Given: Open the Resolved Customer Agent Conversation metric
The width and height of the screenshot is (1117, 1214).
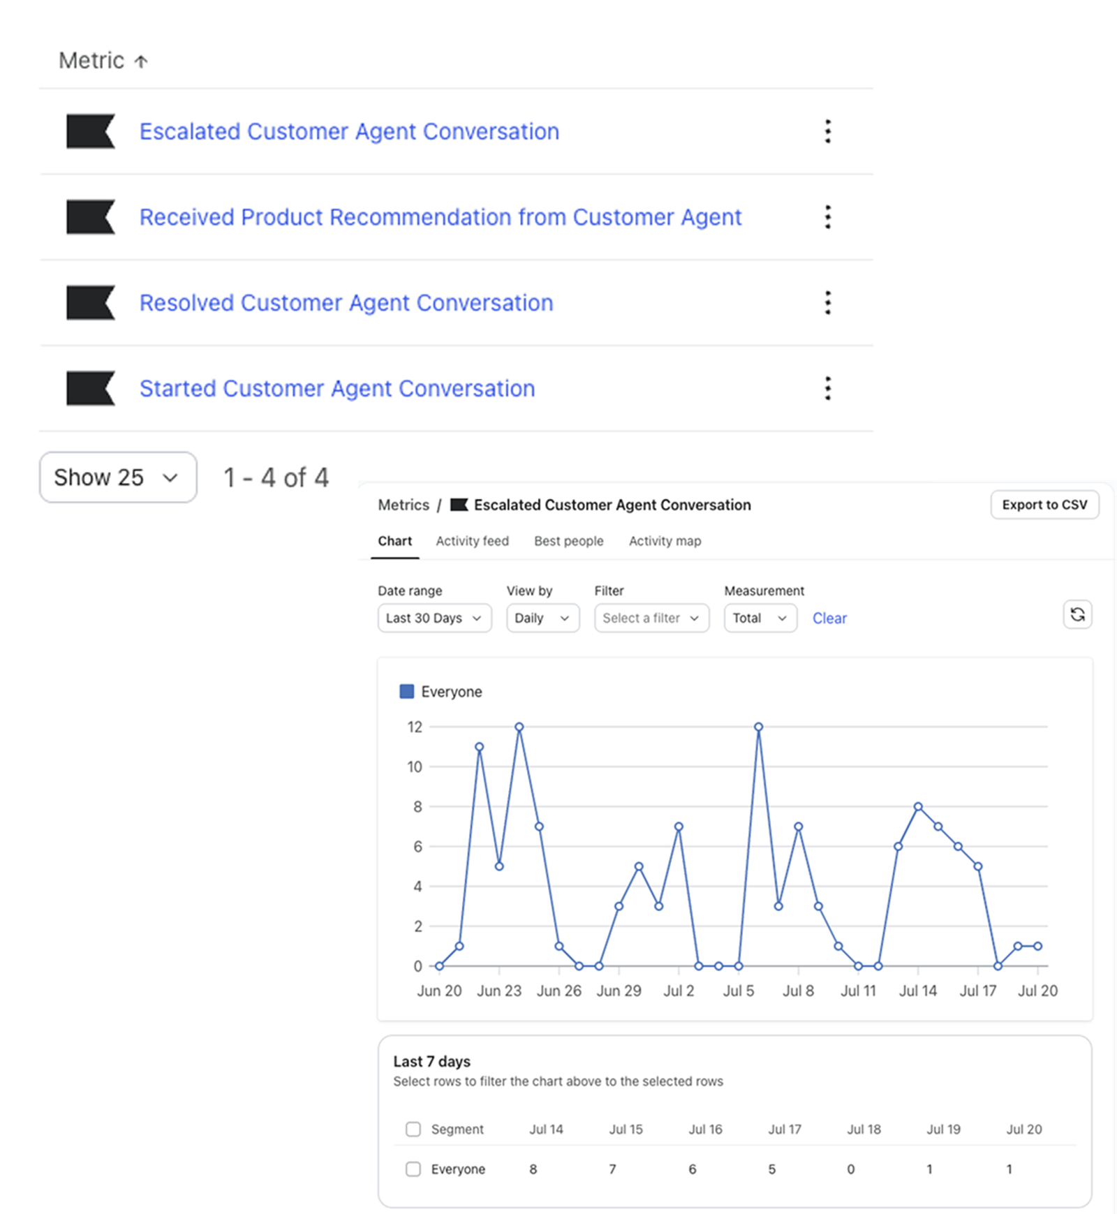Looking at the screenshot, I should (x=346, y=303).
